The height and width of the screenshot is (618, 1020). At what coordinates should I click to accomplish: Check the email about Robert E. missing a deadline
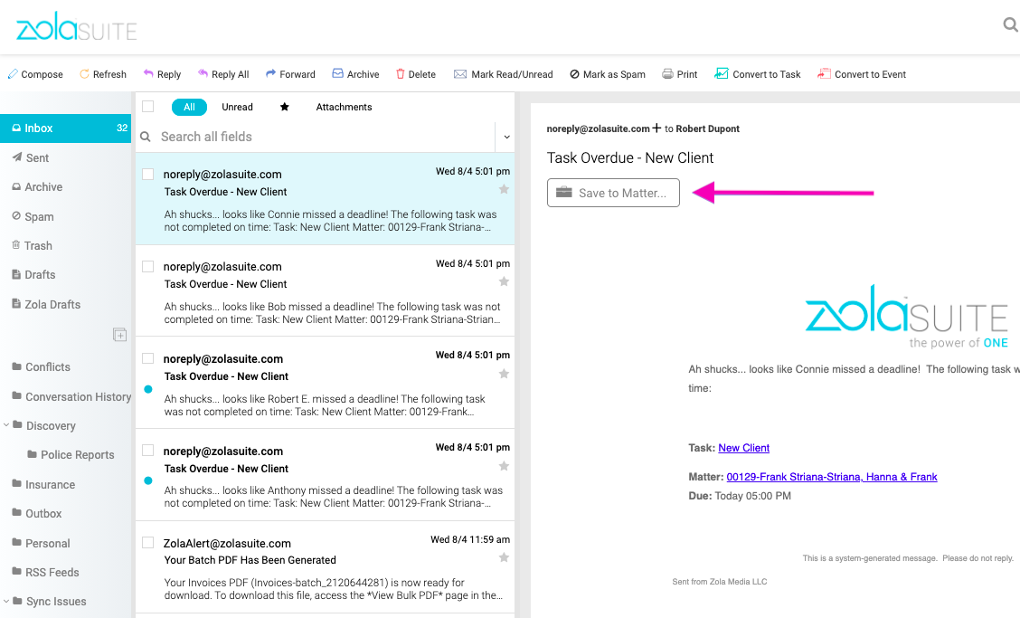tap(148, 359)
